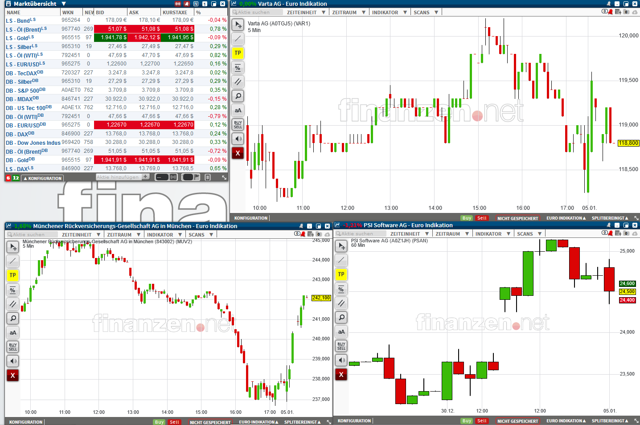Activate TP tool in Münchener Rück chart
The height and width of the screenshot is (425, 640).
pyautogui.click(x=13, y=275)
